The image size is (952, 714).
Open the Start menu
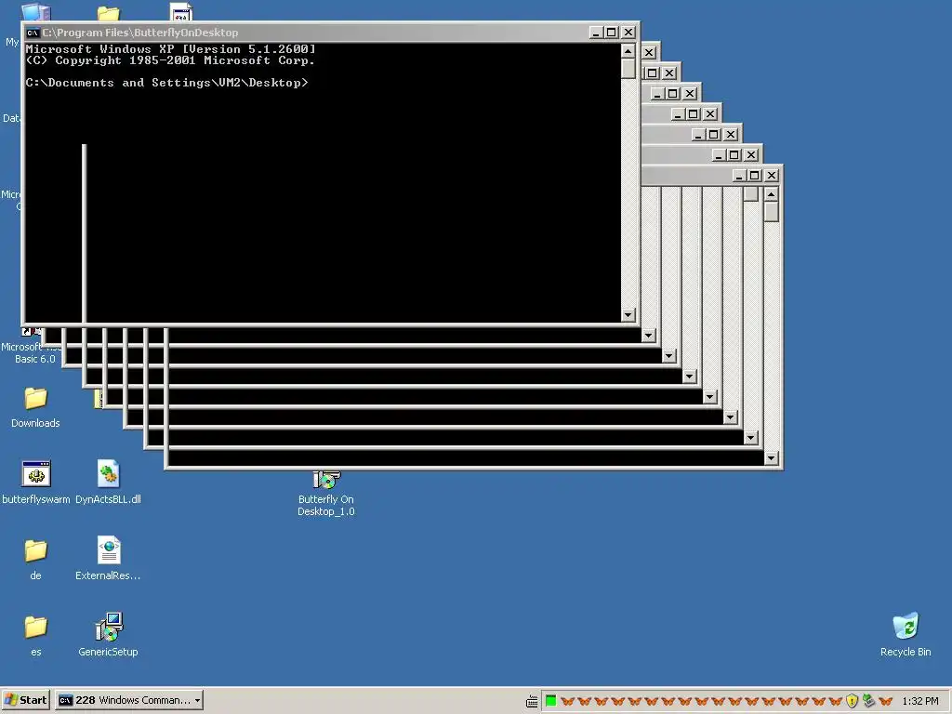click(25, 700)
